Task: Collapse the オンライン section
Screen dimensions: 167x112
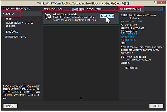Action: [3, 14]
